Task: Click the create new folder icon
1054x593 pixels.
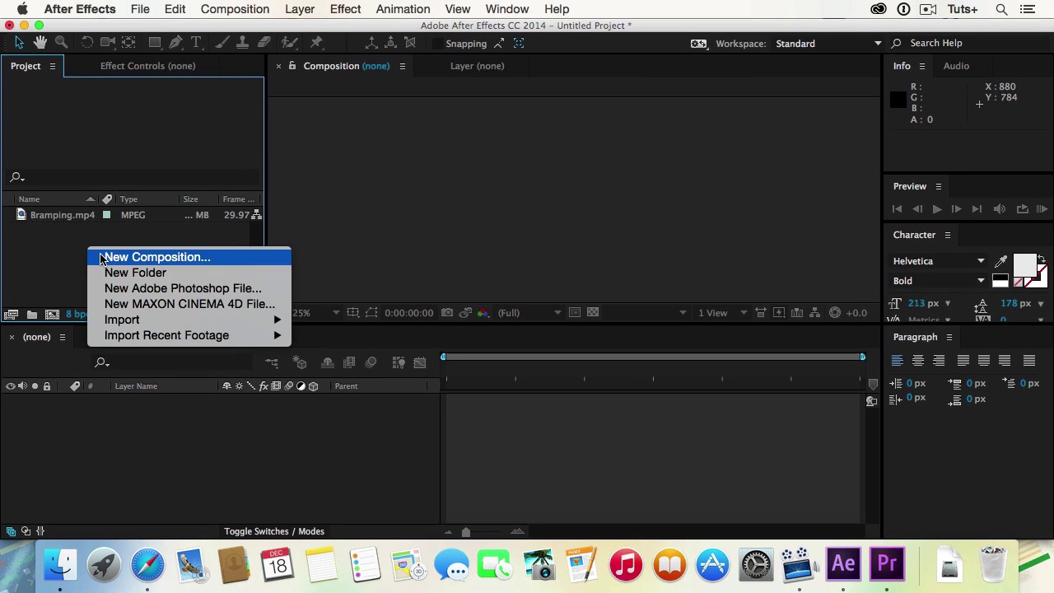Action: click(x=31, y=315)
